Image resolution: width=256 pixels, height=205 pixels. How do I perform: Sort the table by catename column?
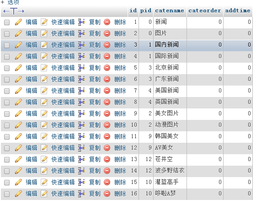click(170, 11)
